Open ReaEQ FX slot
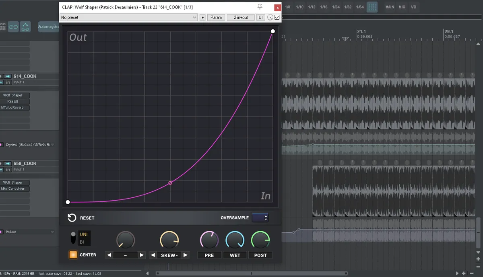The image size is (483, 277). pos(15,101)
